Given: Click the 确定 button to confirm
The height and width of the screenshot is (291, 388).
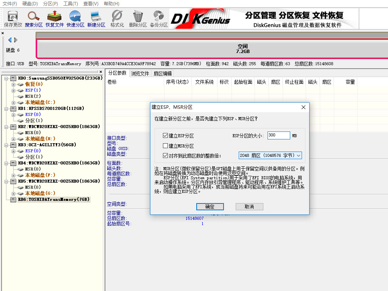Looking at the screenshot, I should [x=210, y=207].
